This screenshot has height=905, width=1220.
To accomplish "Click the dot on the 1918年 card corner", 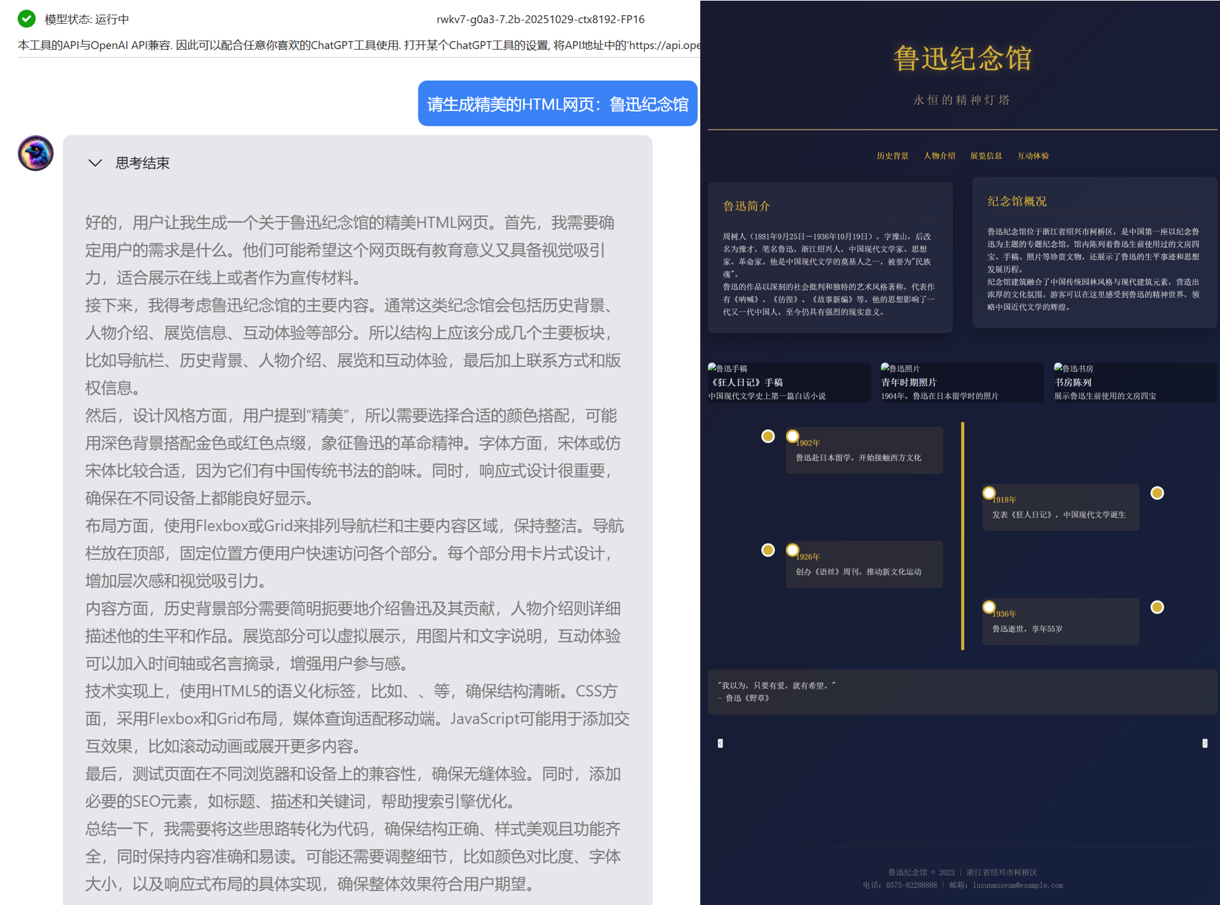I will (x=989, y=493).
